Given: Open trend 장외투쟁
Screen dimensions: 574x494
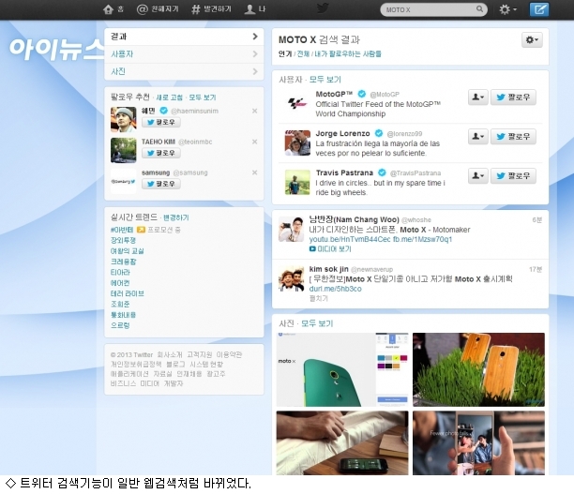Looking at the screenshot, I should [124, 240].
